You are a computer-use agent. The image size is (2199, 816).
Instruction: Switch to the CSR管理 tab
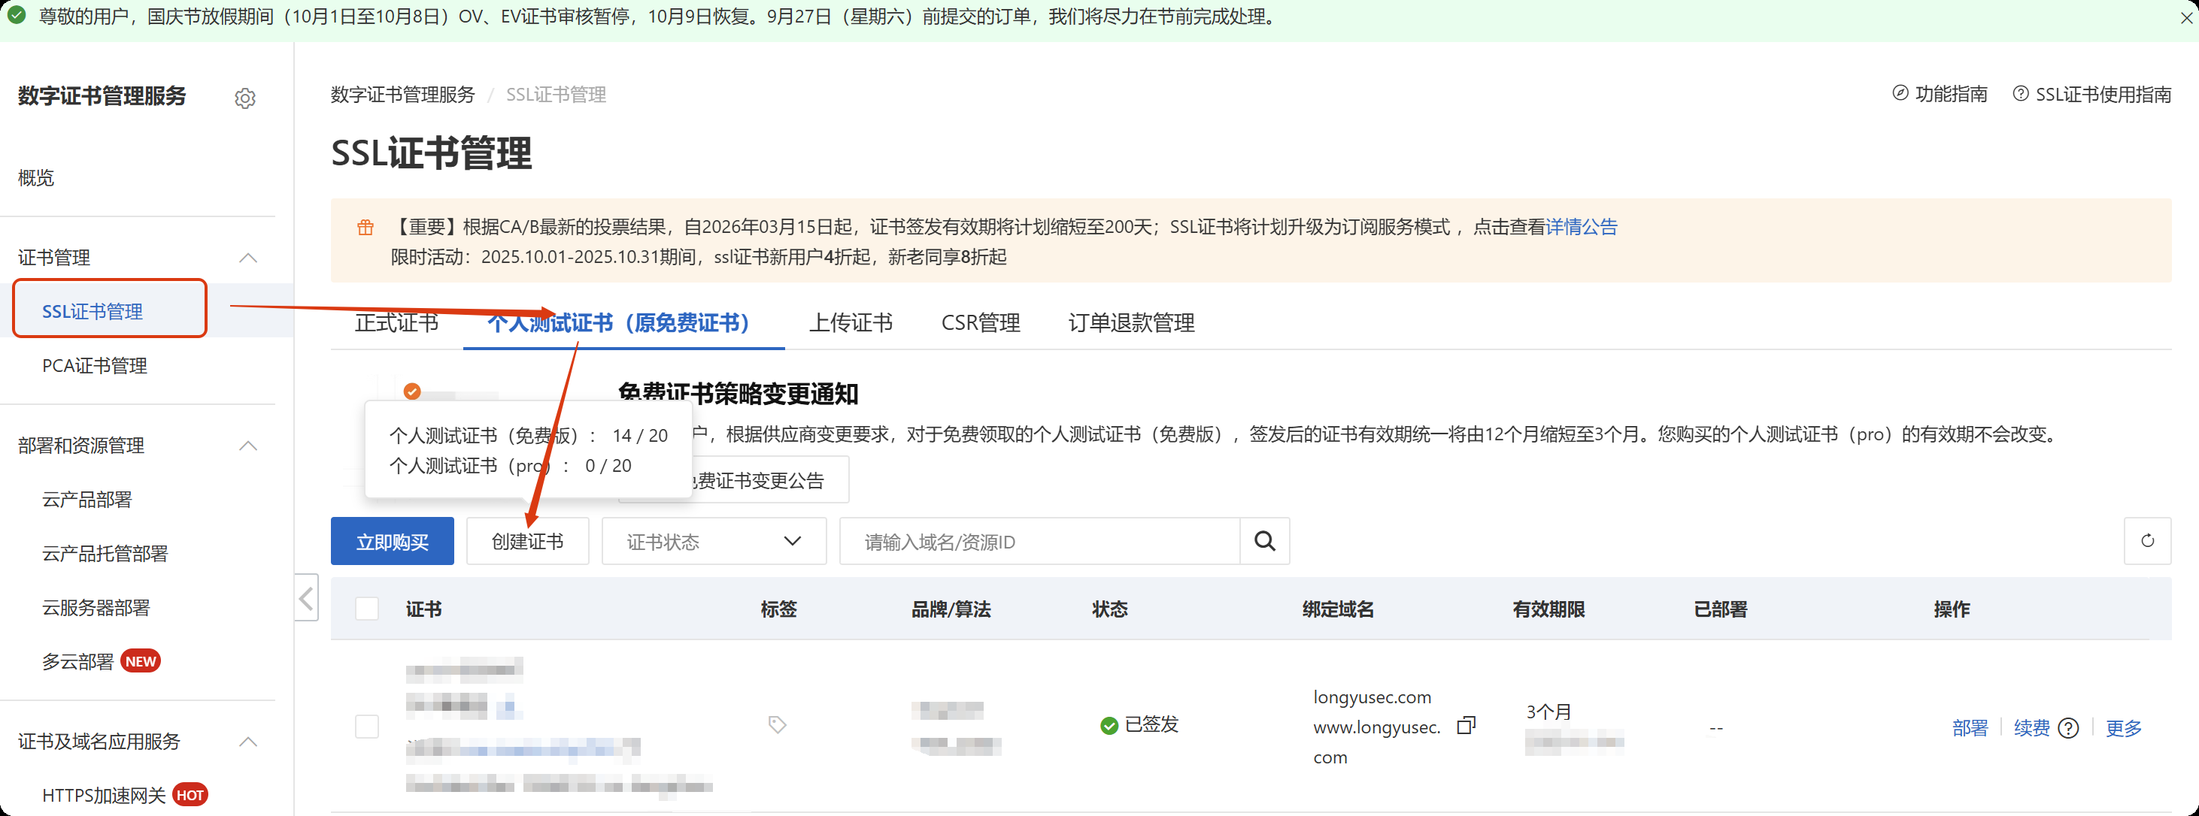coord(980,322)
